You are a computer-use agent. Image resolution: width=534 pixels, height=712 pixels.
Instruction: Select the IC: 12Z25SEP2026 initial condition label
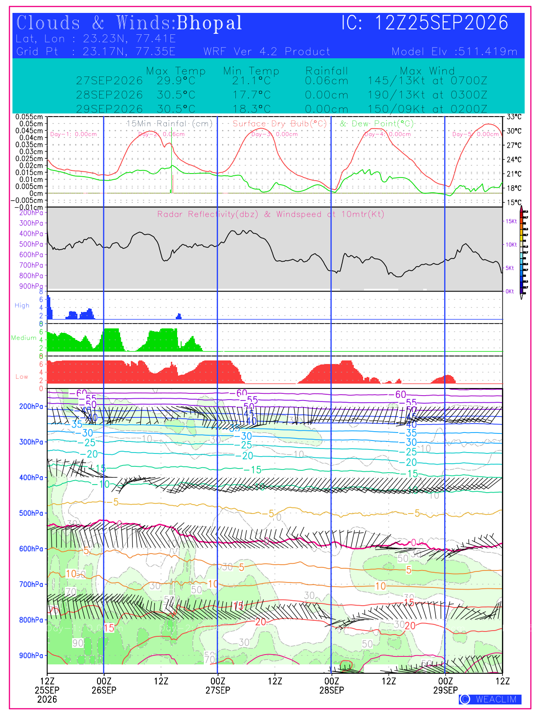(x=425, y=23)
